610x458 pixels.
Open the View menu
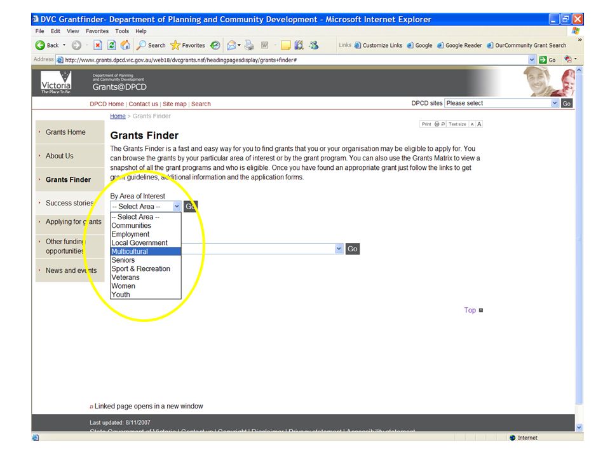click(x=72, y=31)
